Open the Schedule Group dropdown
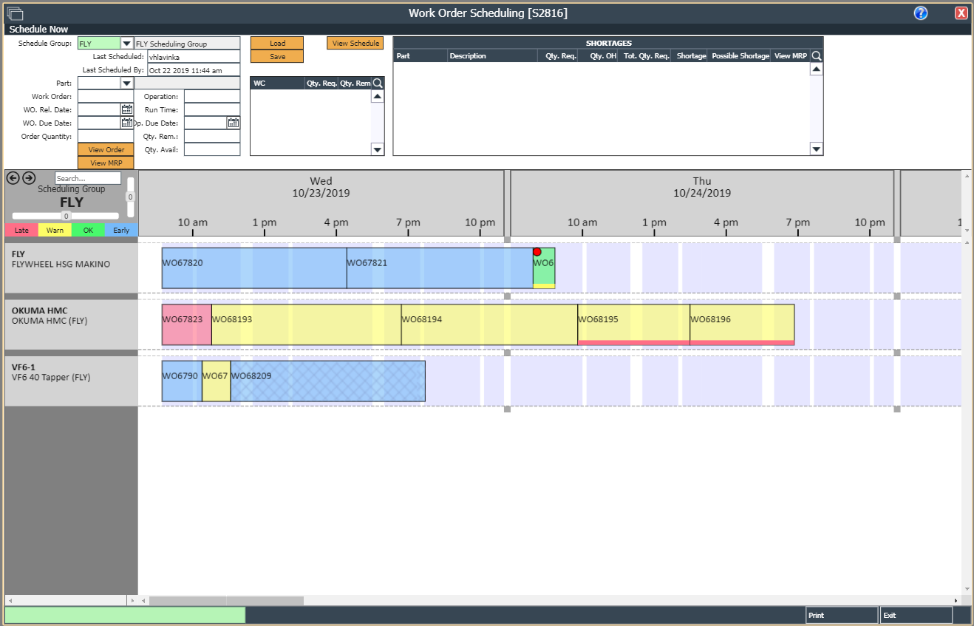 coord(126,43)
